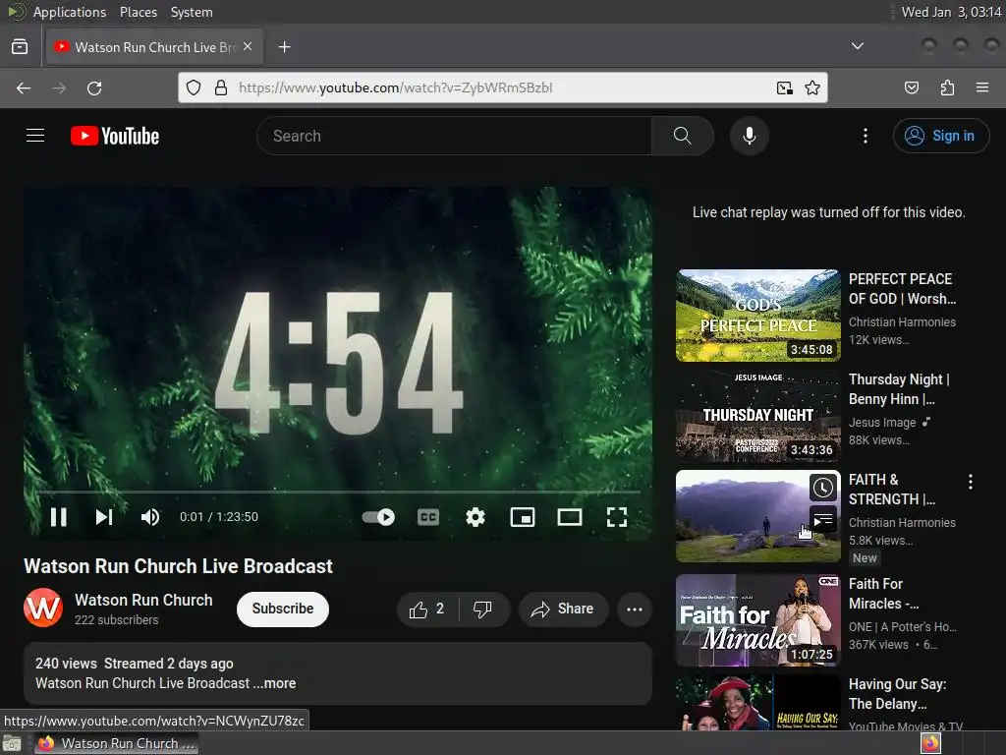Switch to miniplayer mode
Viewport: 1006px width, 755px height.
coord(523,517)
